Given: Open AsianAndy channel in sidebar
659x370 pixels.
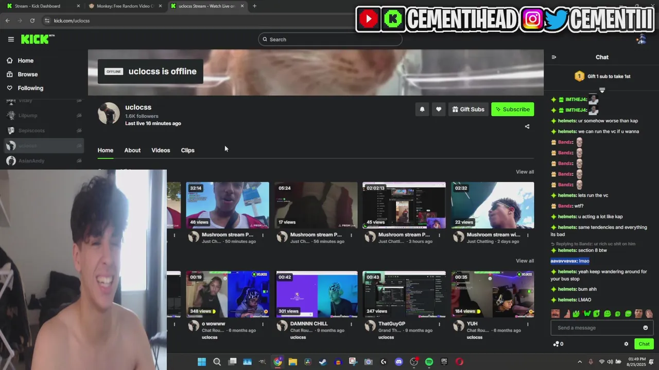Looking at the screenshot, I should 43,161.
